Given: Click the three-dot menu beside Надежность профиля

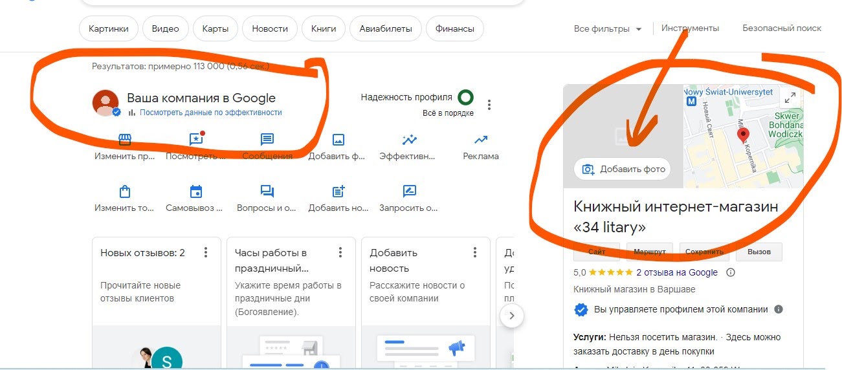Looking at the screenshot, I should coord(489,105).
